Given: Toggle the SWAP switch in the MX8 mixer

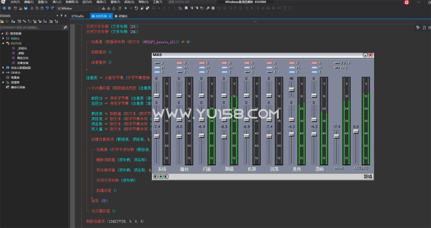Looking at the screenshot, I should (337, 64).
